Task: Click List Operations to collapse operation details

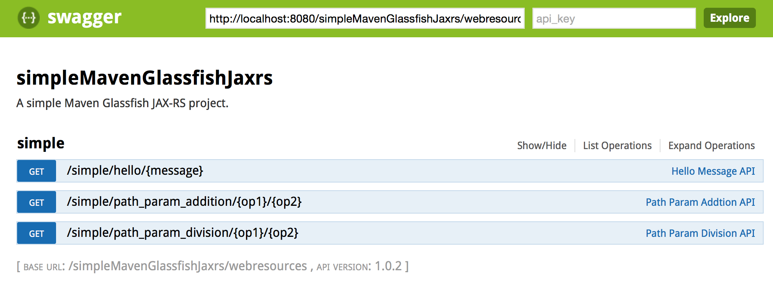Action: [x=617, y=145]
